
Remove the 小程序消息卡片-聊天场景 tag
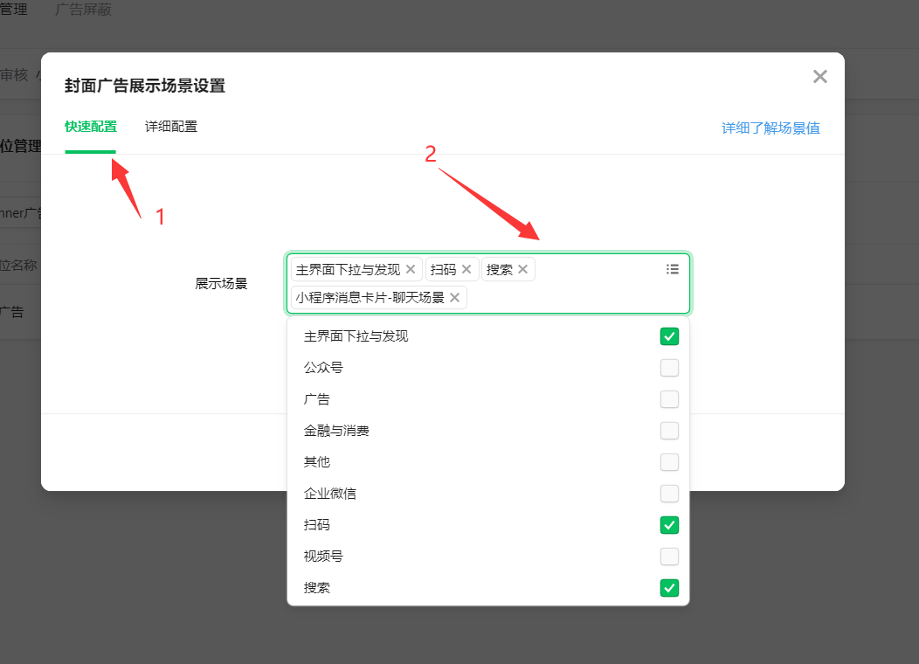pos(455,298)
